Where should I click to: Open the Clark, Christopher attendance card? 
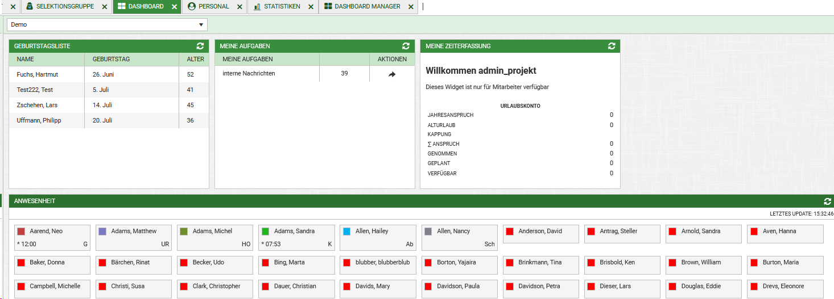215,289
